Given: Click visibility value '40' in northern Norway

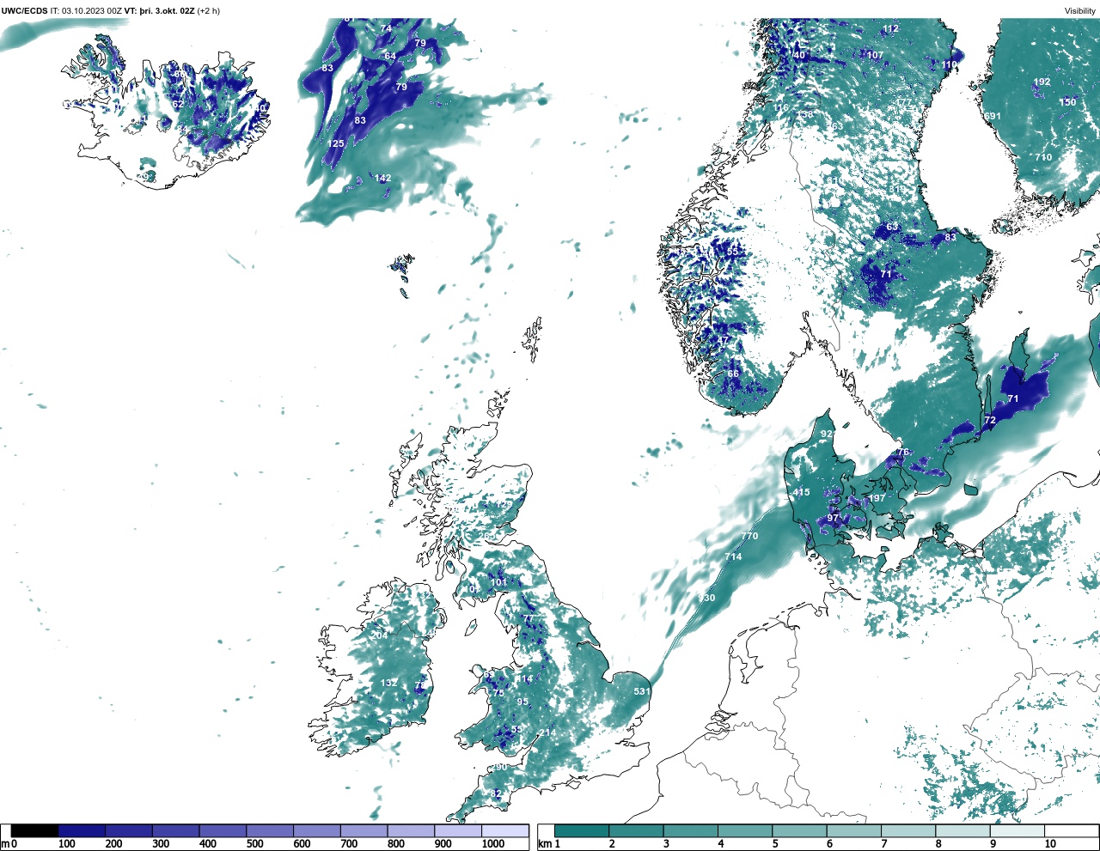Looking at the screenshot, I should tap(800, 55).
